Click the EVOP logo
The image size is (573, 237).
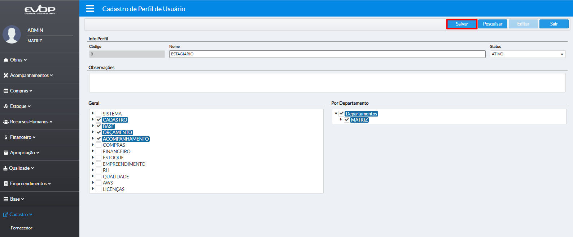tap(40, 10)
